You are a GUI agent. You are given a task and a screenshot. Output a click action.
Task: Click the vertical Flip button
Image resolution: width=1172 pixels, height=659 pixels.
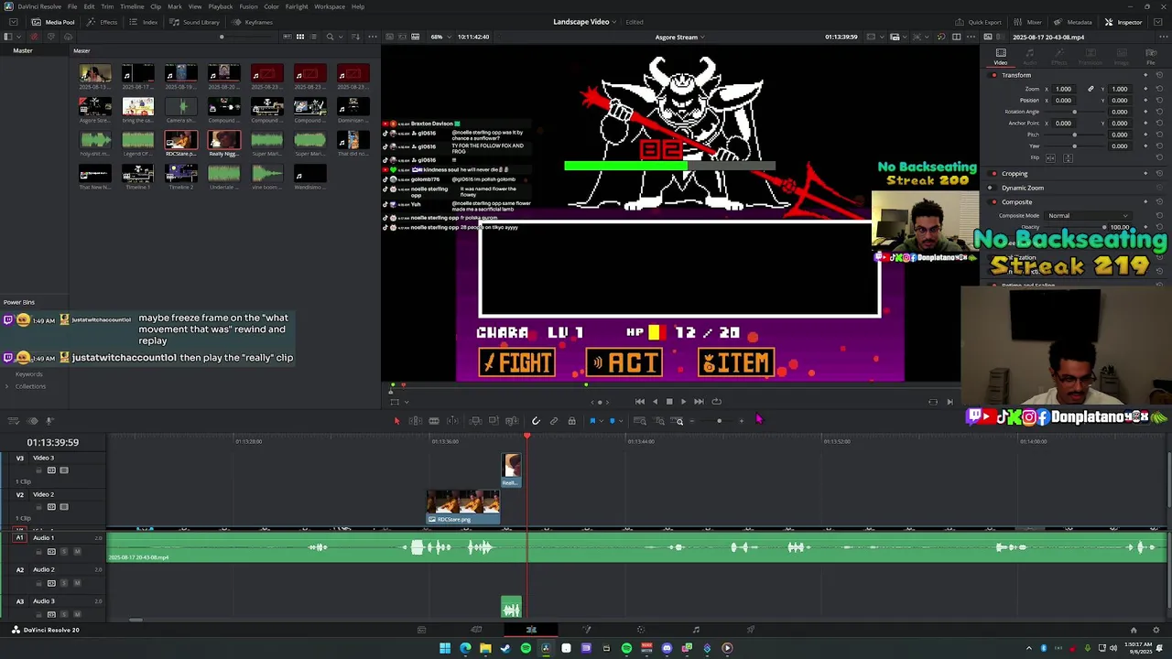(1068, 157)
